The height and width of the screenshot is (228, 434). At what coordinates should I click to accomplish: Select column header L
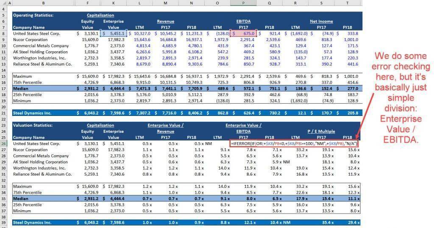tap(139, 3)
